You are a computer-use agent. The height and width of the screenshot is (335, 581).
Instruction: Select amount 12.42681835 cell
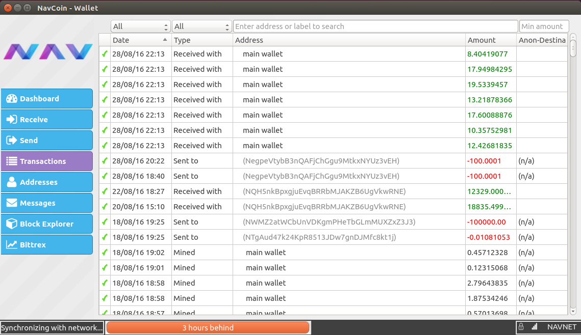pos(491,146)
